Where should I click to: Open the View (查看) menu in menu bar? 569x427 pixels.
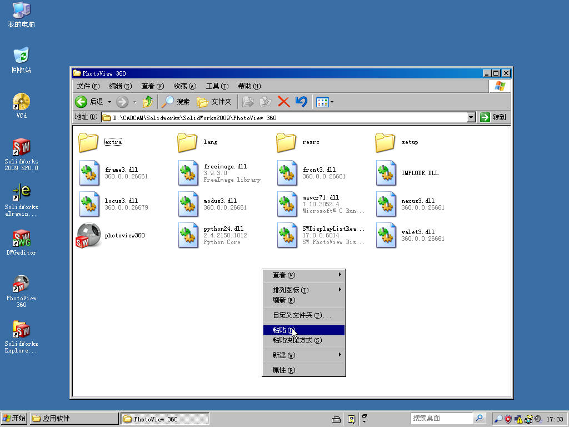click(x=153, y=86)
